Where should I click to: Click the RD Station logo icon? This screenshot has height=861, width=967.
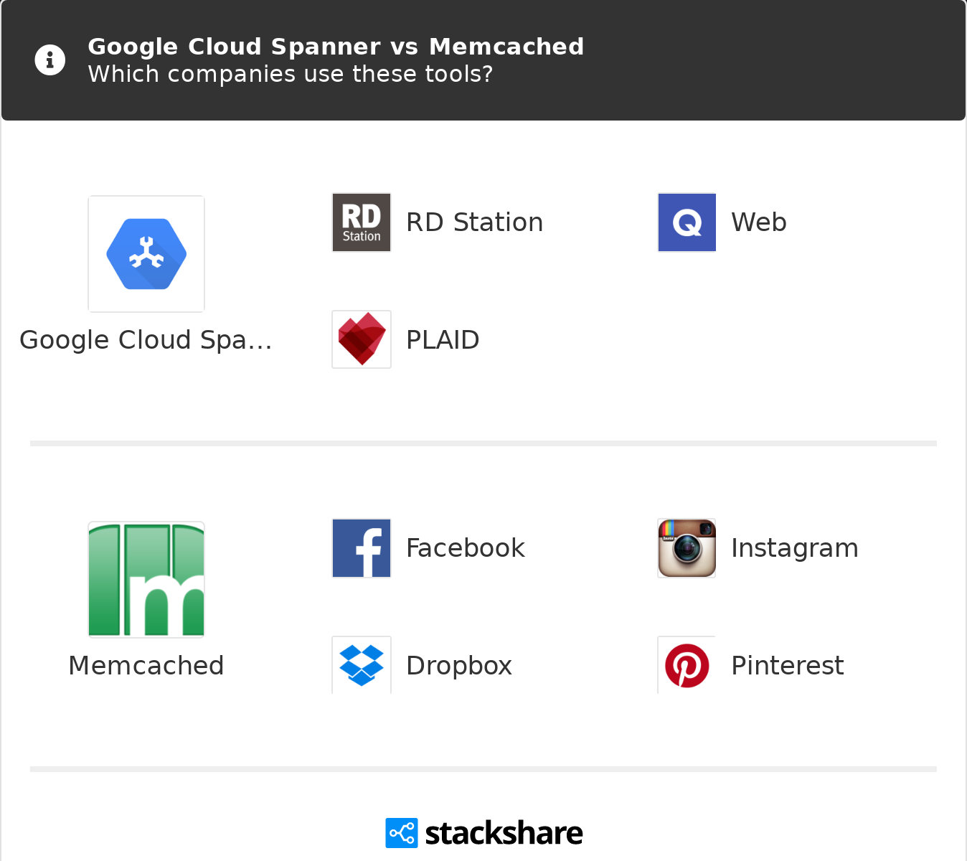[x=362, y=222]
